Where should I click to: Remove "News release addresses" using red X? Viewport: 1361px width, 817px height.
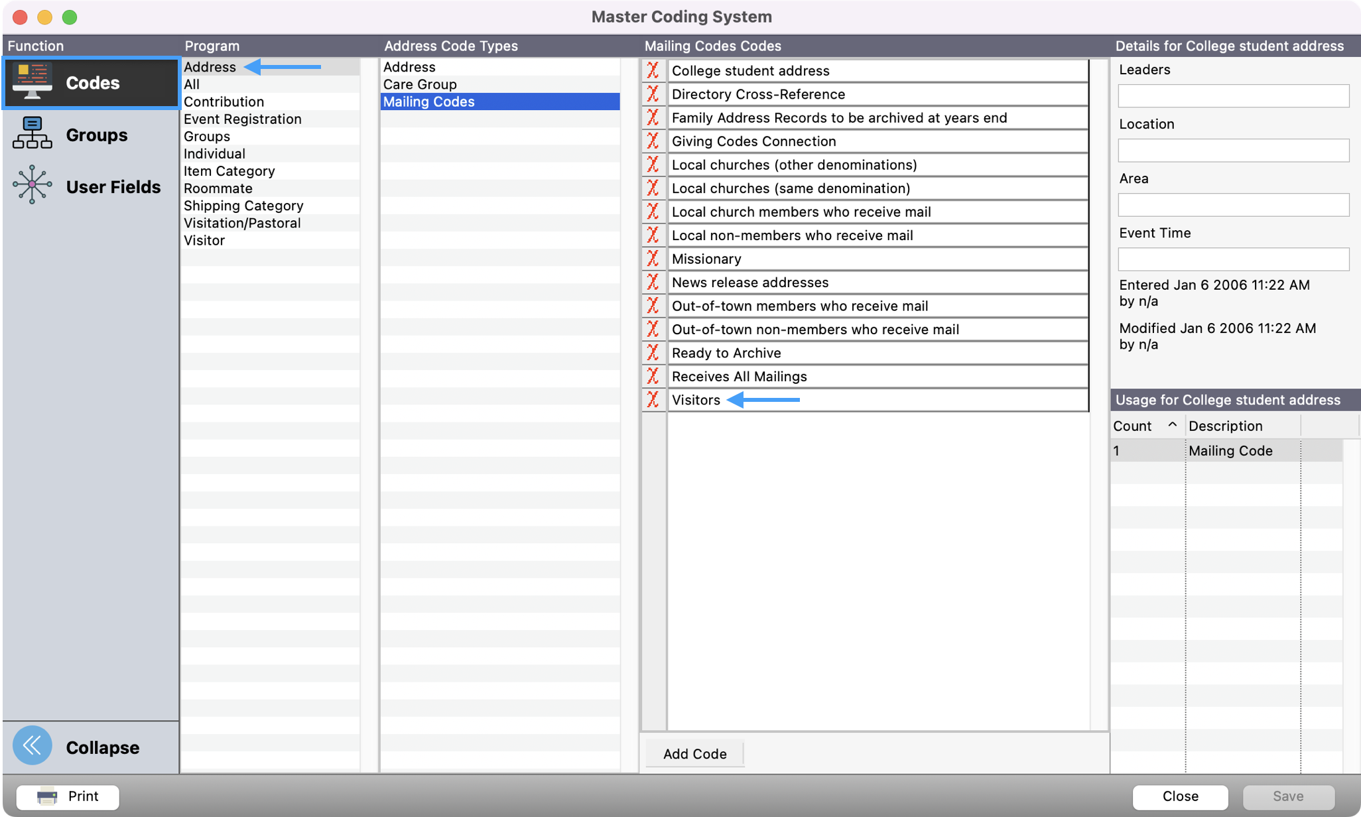[653, 282]
